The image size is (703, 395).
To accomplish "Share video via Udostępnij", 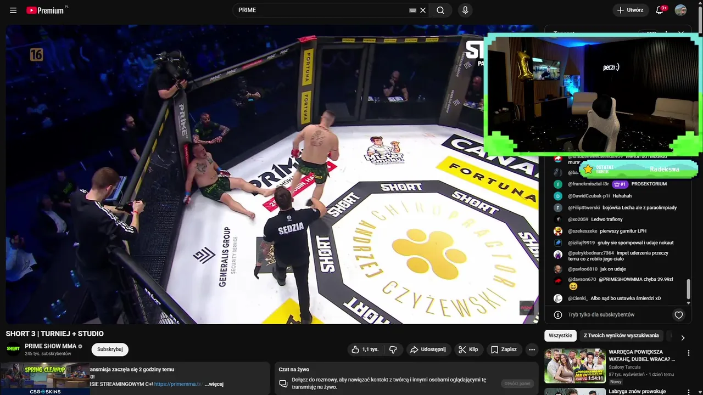I will pyautogui.click(x=428, y=349).
